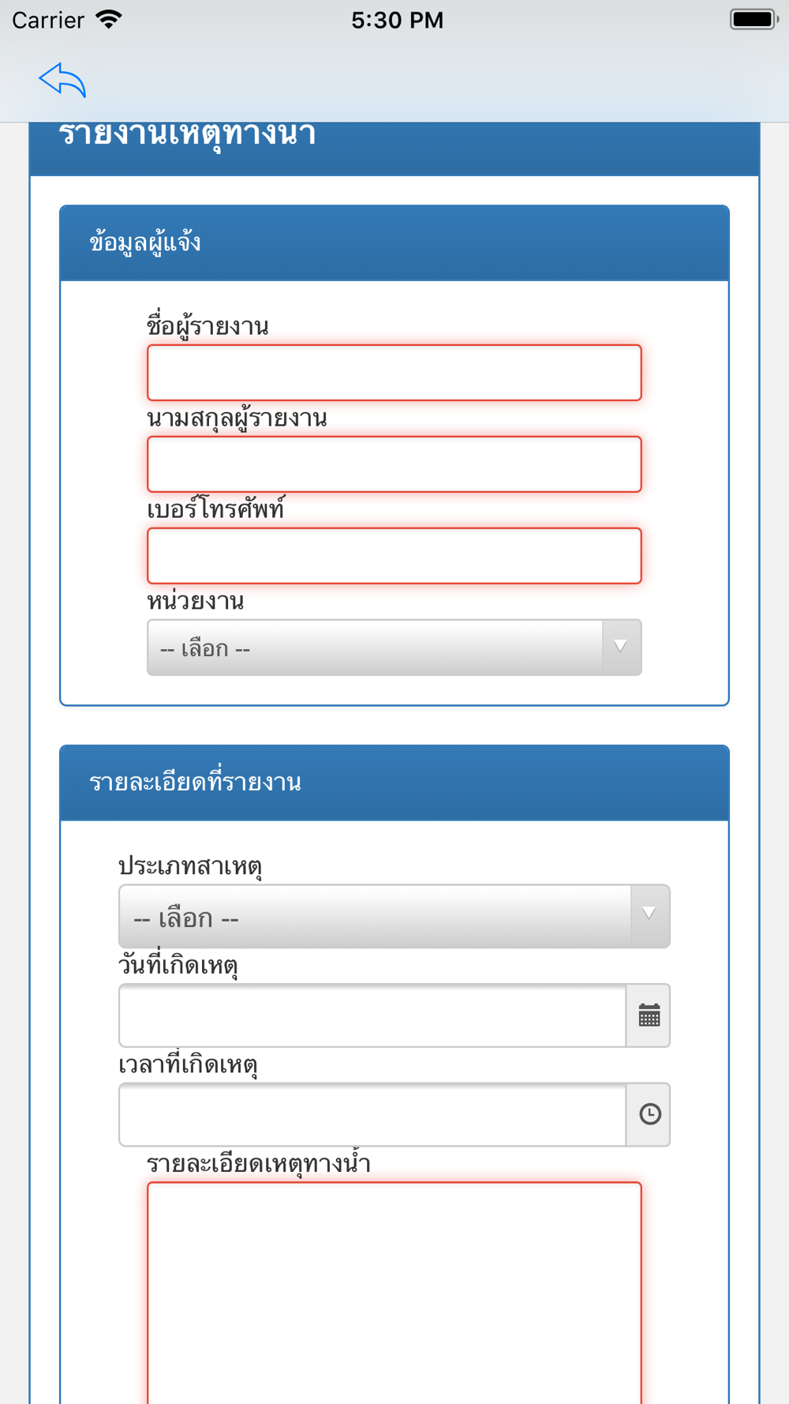
Task: Open the calendar picker for วันที่เกิดเหตุ
Action: tap(649, 1015)
